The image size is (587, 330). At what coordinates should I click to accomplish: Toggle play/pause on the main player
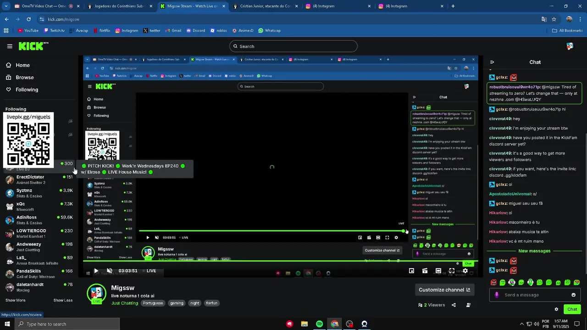tap(96, 271)
